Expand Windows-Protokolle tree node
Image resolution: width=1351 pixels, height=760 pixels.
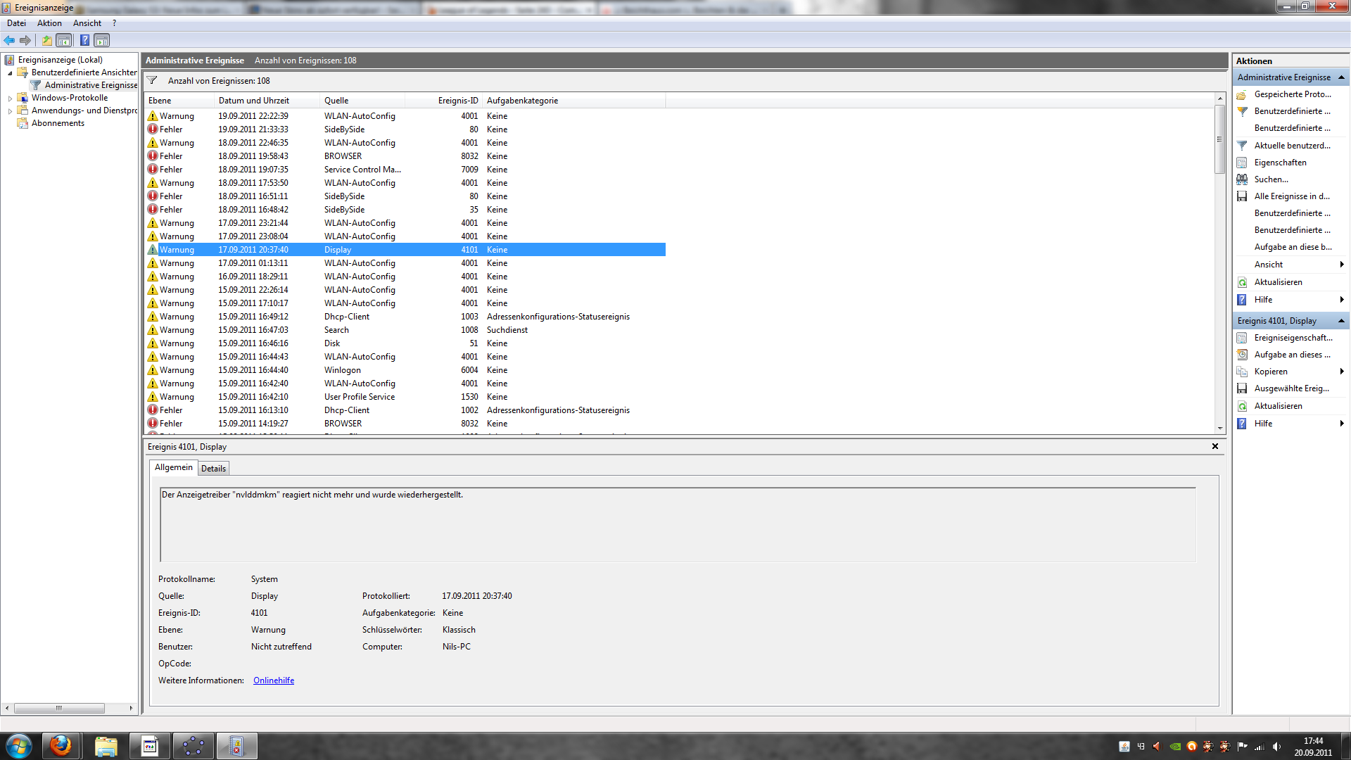coord(10,99)
